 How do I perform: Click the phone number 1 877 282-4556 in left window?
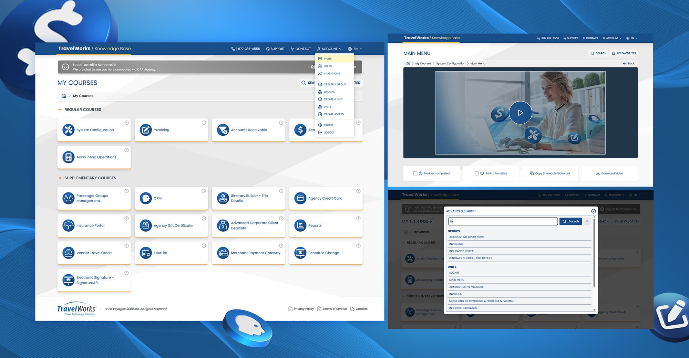246,49
